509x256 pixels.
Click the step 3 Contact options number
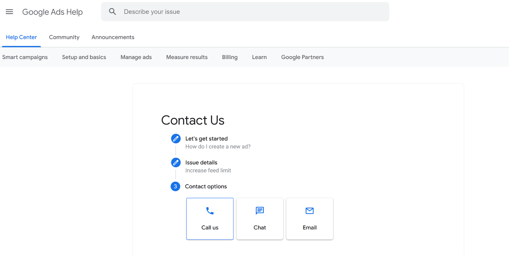[x=175, y=187]
